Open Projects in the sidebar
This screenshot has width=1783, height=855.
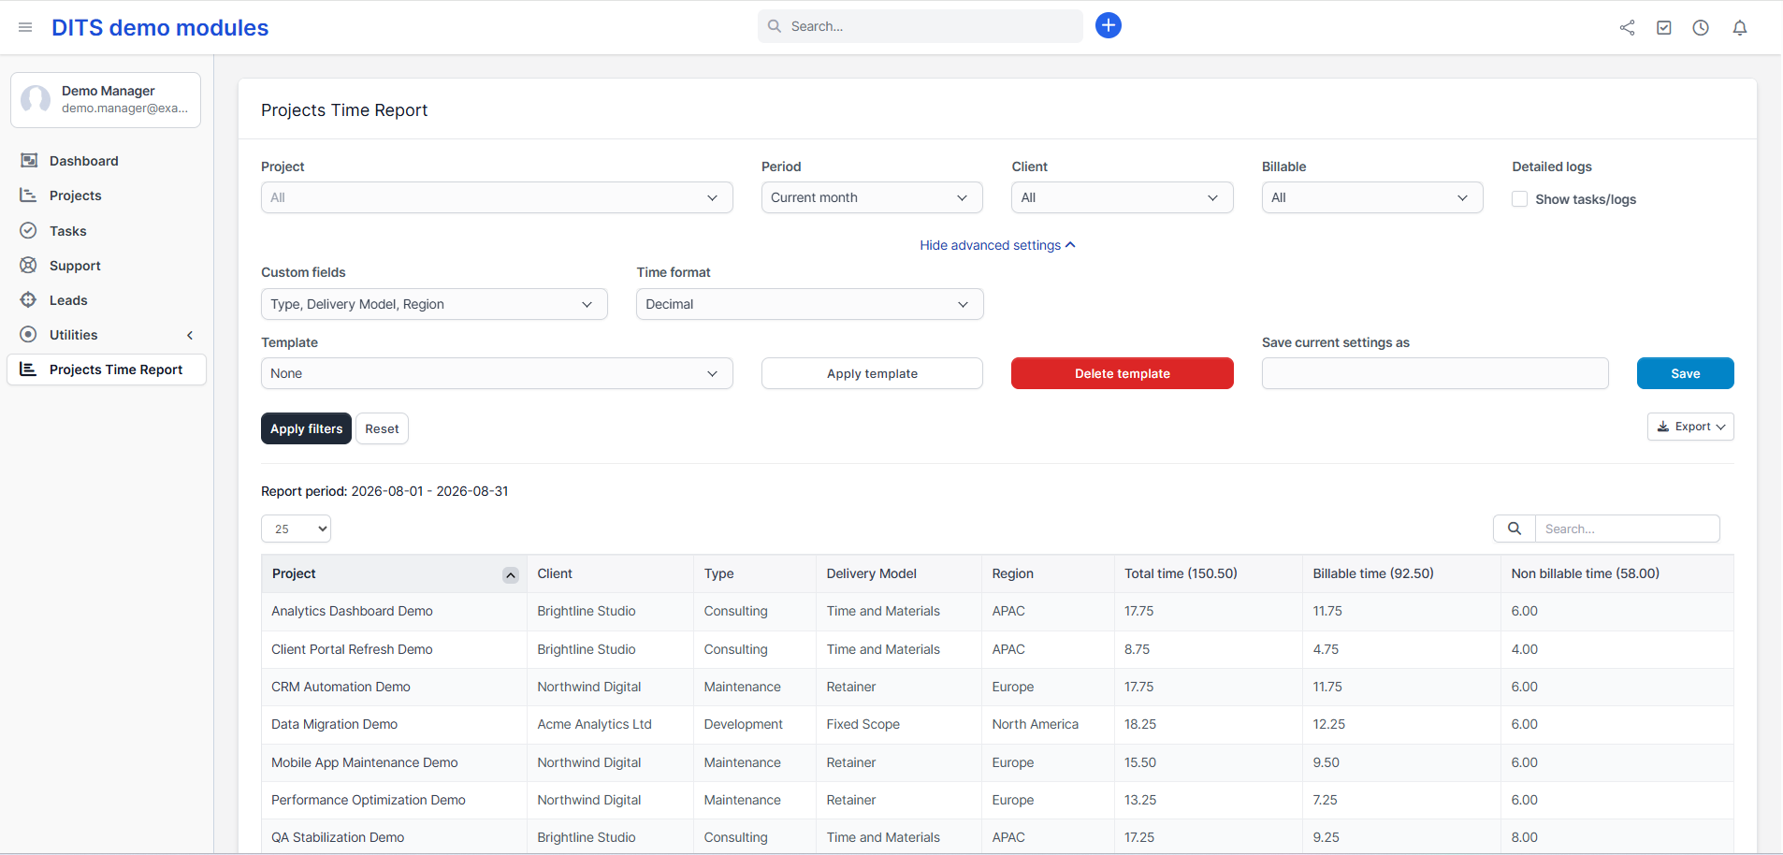point(76,196)
